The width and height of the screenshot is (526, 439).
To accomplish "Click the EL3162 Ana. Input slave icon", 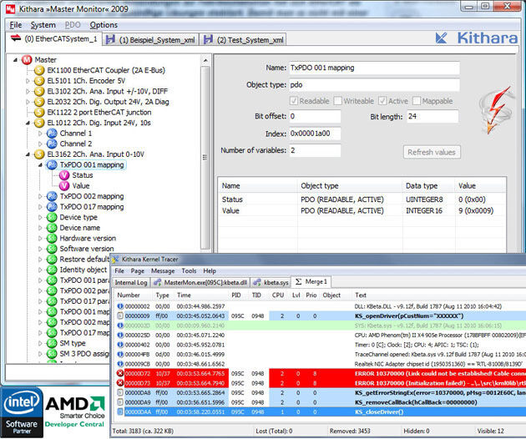I will click(39, 154).
